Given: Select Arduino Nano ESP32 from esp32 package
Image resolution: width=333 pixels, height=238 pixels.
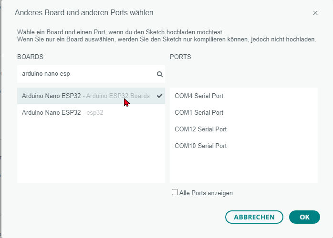Looking at the screenshot, I should coord(91,112).
